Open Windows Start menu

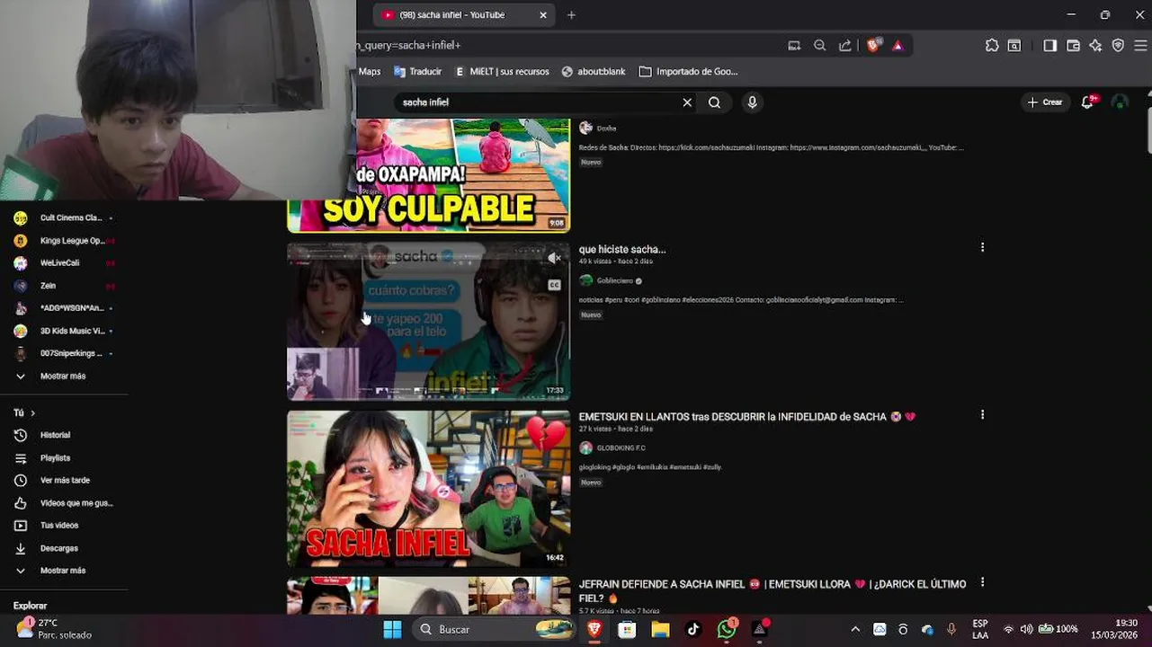click(x=393, y=629)
